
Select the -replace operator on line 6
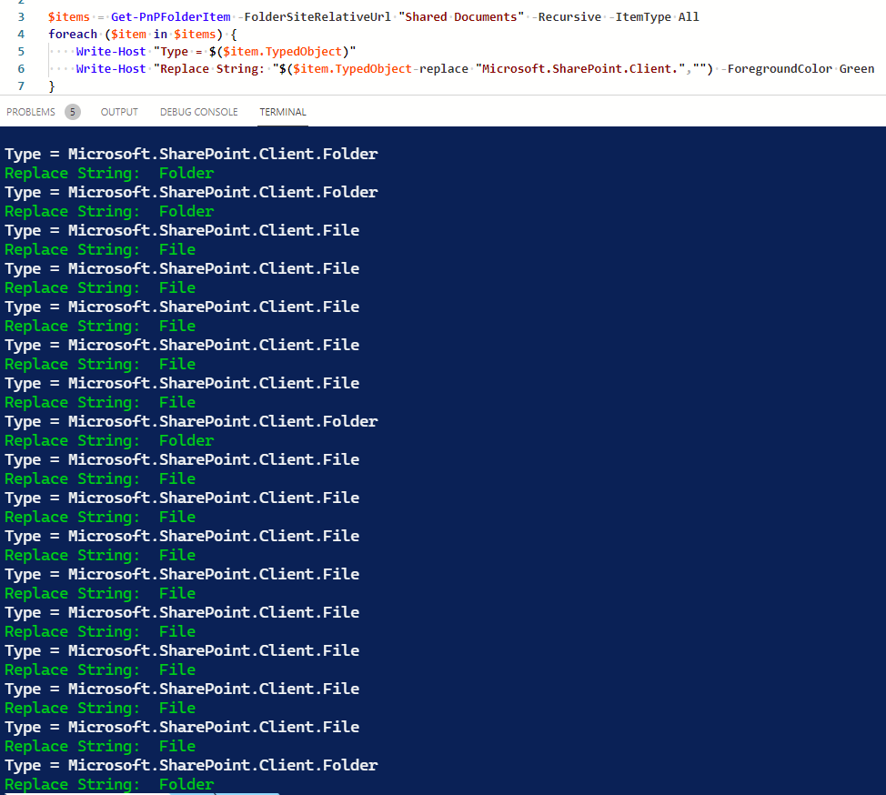pyautogui.click(x=442, y=68)
